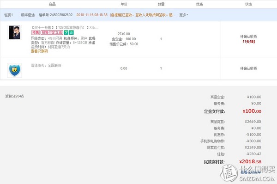Click the 自提柜已签收 delivery status message

[143, 15]
